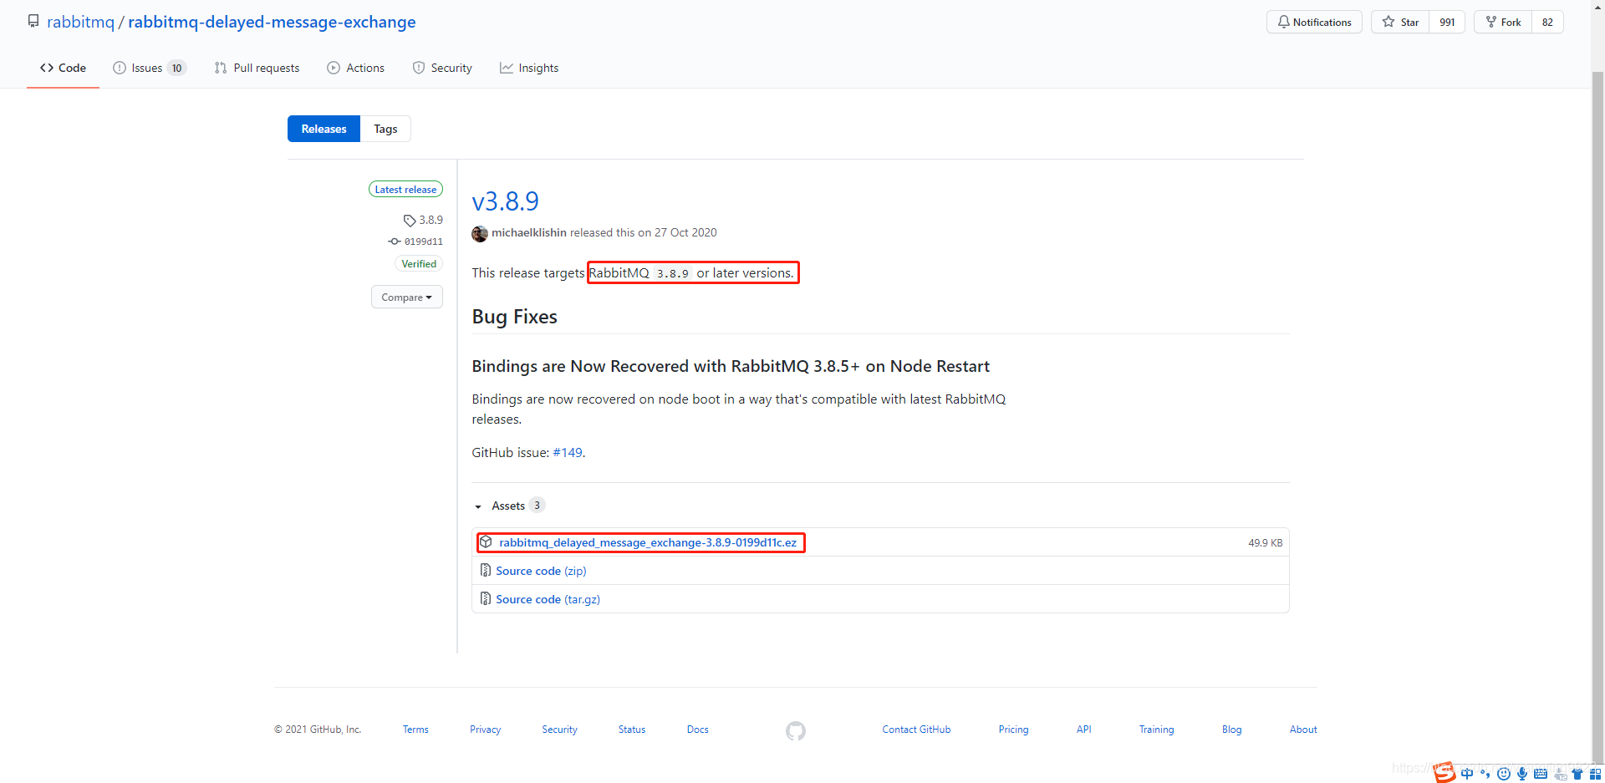Viewport: 1605px width, 783px height.
Task: Open the Security tab
Action: (x=442, y=68)
